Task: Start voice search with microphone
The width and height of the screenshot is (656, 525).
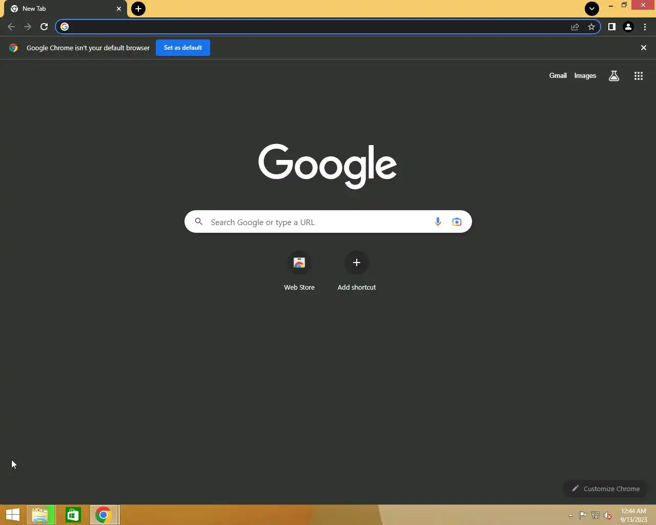Action: [438, 221]
